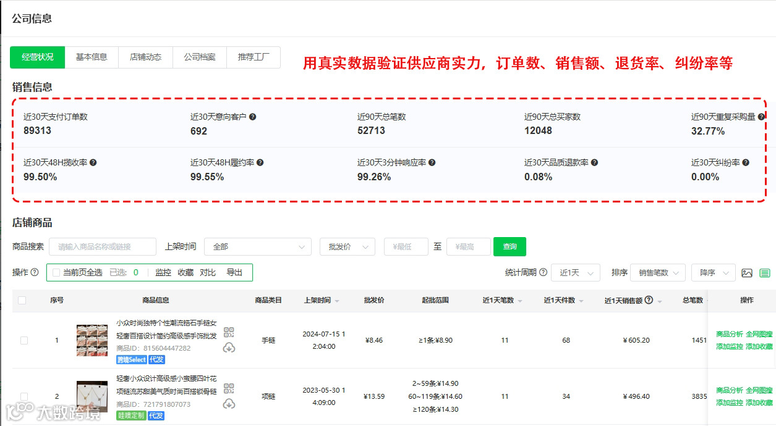Download icon for product row 2

(x=229, y=403)
